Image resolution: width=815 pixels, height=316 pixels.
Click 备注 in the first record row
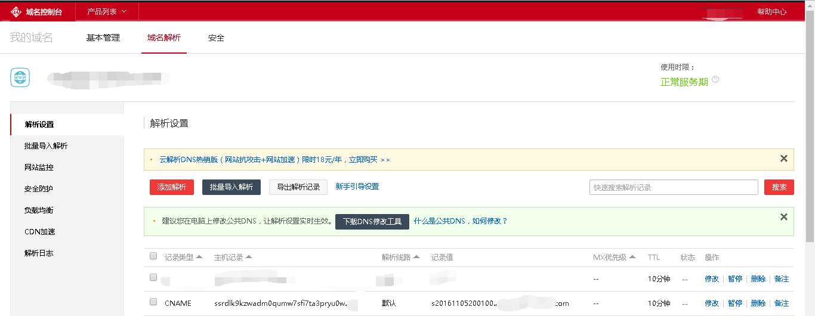tap(782, 279)
